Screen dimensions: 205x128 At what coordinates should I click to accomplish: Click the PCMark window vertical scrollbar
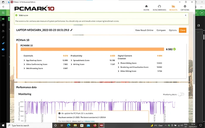coord(194,49)
